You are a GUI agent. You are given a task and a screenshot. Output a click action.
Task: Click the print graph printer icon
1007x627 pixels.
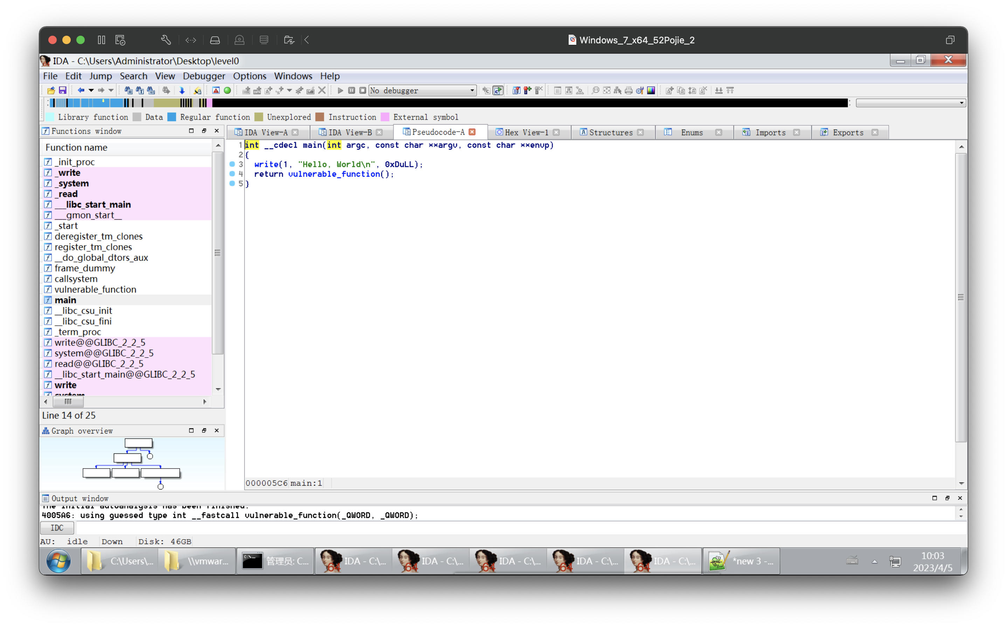[x=628, y=90]
